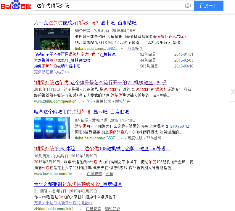235x211 pixels.
Task: Open result 顶级外设的初体验 达尔优108键机械合金版
Action: coord(102,149)
